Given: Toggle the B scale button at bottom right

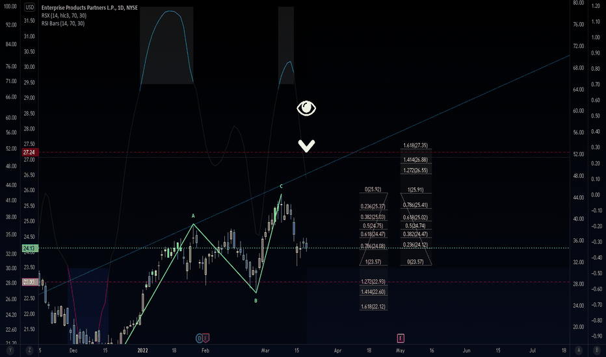Looking at the screenshot, I should point(597,351).
